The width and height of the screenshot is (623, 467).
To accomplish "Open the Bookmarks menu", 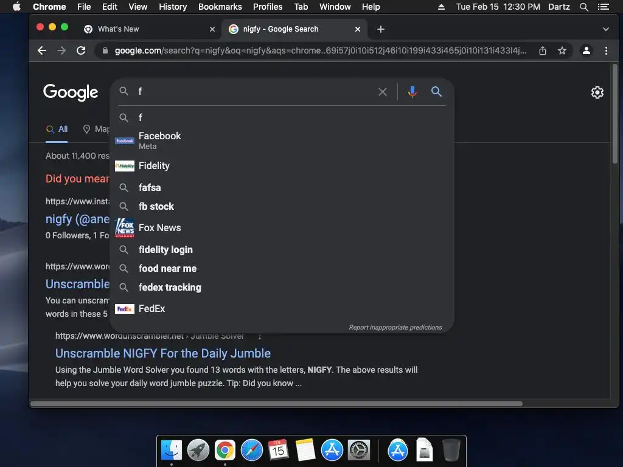I will pos(220,7).
